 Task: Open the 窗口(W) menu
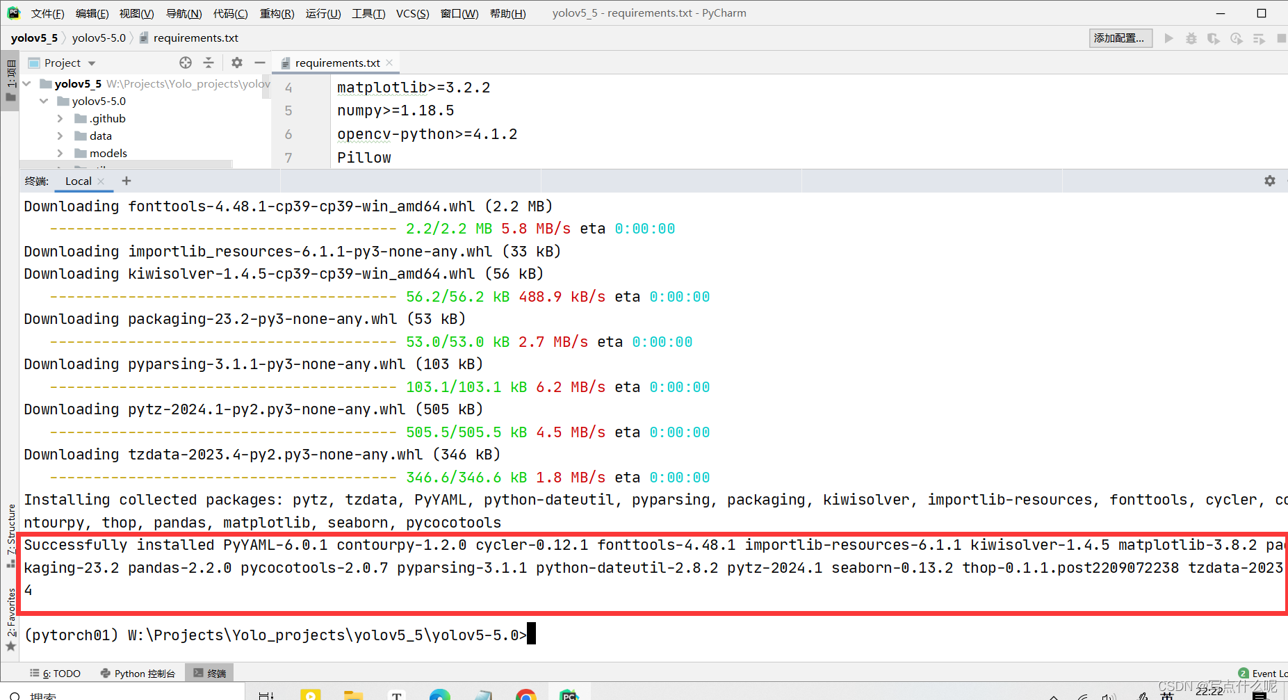(x=459, y=13)
